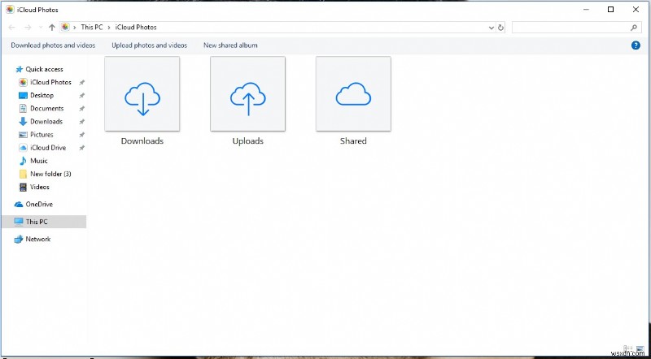Open Desktop in the navigation pane
This screenshot has height=359, width=651.
click(x=42, y=95)
